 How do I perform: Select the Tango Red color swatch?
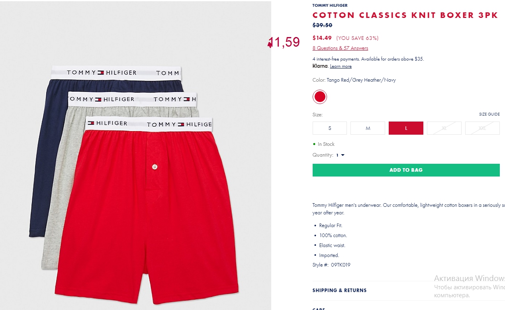click(x=319, y=97)
